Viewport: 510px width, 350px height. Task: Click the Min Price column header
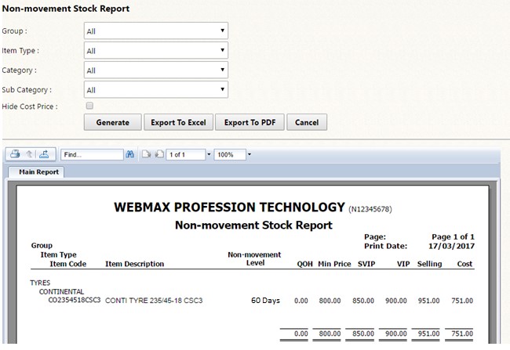[334, 264]
